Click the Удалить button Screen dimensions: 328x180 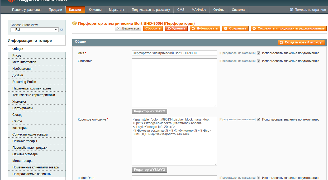tap(176, 28)
